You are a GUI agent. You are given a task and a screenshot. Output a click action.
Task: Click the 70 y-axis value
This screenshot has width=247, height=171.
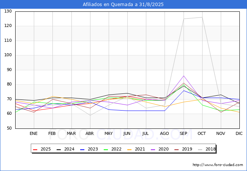pyautogui.click(x=9, y=99)
